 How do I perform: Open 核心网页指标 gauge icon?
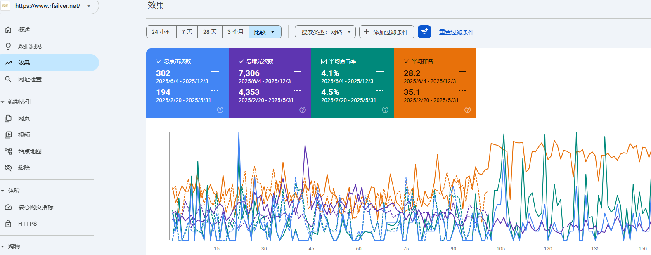pyautogui.click(x=8, y=207)
